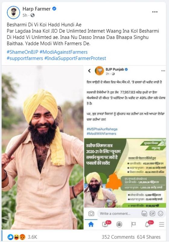Switch to the Watch videos tab
This screenshot has width=169, height=242.
click(106, 224)
